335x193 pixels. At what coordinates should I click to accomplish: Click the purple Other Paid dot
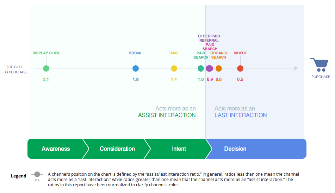coord(209,68)
